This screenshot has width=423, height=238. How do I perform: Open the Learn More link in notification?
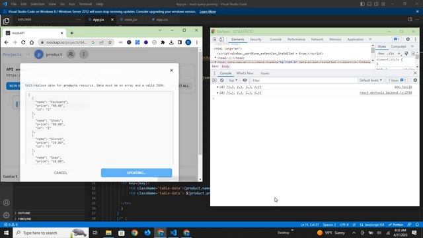pyautogui.click(x=208, y=12)
